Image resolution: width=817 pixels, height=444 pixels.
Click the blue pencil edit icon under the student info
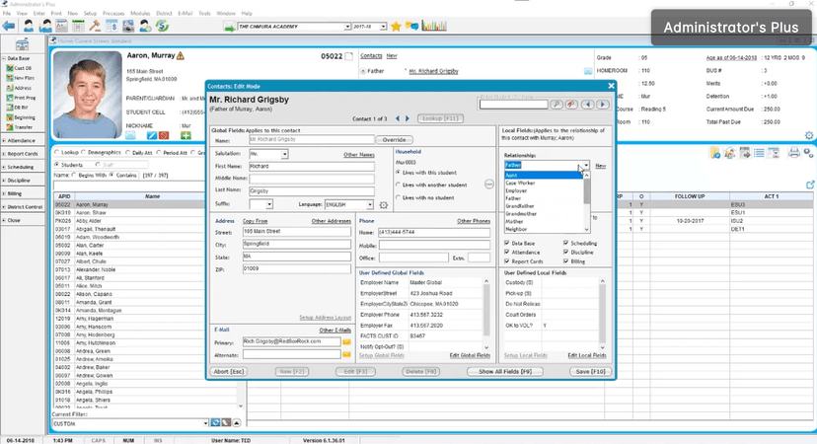point(151,136)
